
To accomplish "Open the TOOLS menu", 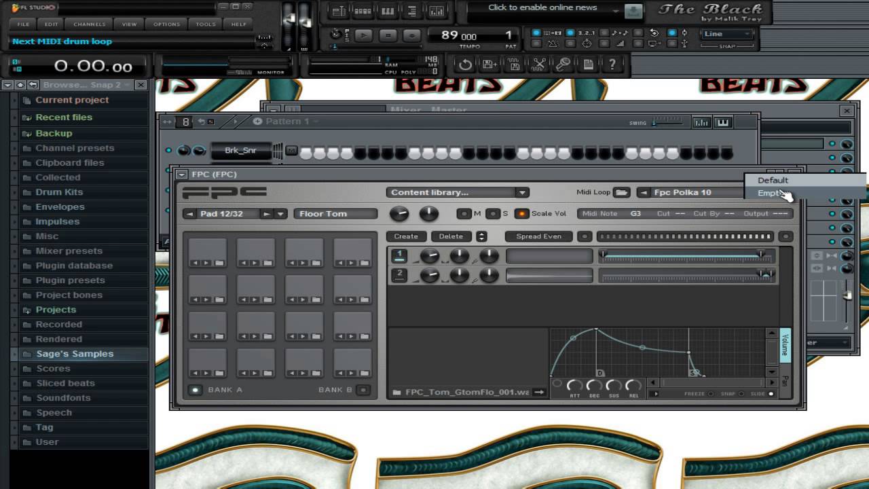I will [x=206, y=24].
